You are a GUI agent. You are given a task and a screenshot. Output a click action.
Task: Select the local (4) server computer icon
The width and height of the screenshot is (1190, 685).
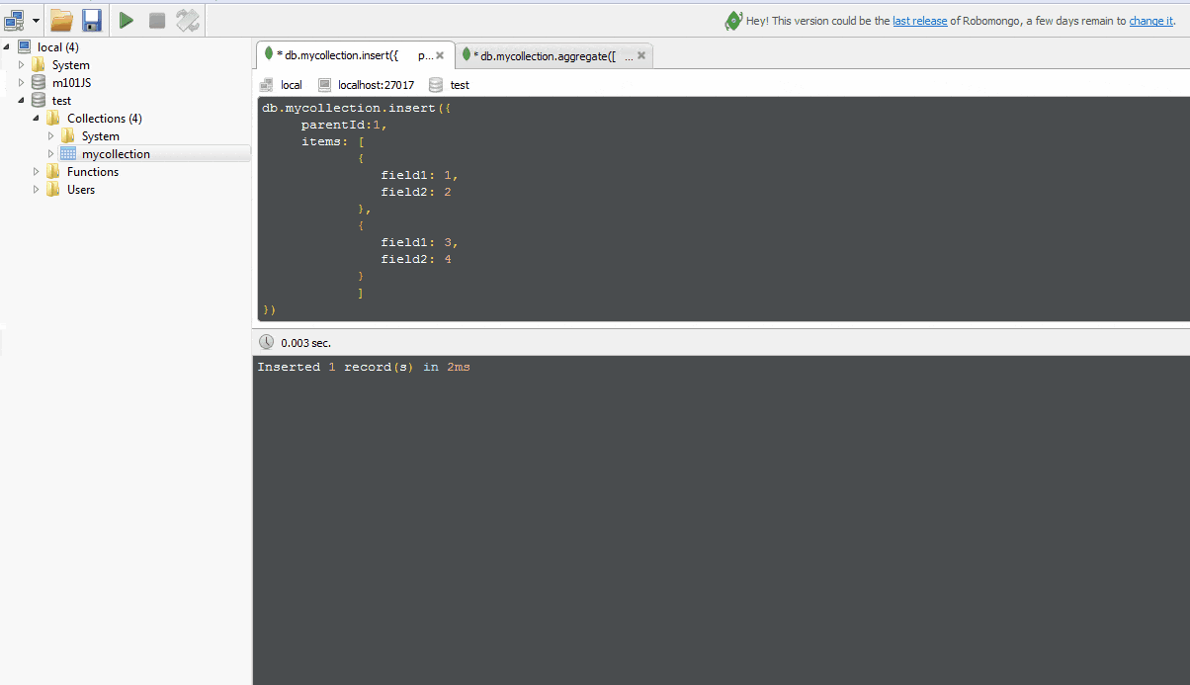24,46
